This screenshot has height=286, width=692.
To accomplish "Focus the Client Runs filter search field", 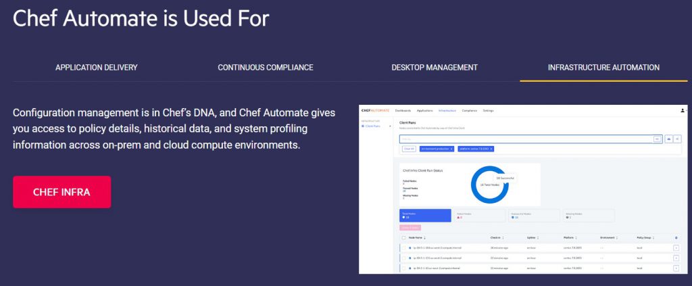I will click(x=526, y=139).
